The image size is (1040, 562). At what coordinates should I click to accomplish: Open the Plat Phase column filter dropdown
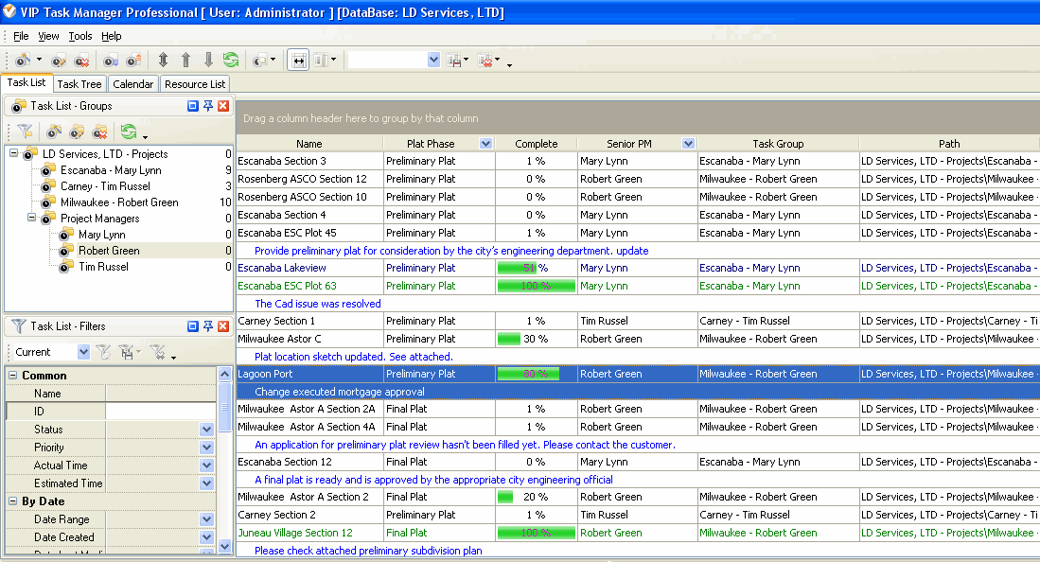485,144
